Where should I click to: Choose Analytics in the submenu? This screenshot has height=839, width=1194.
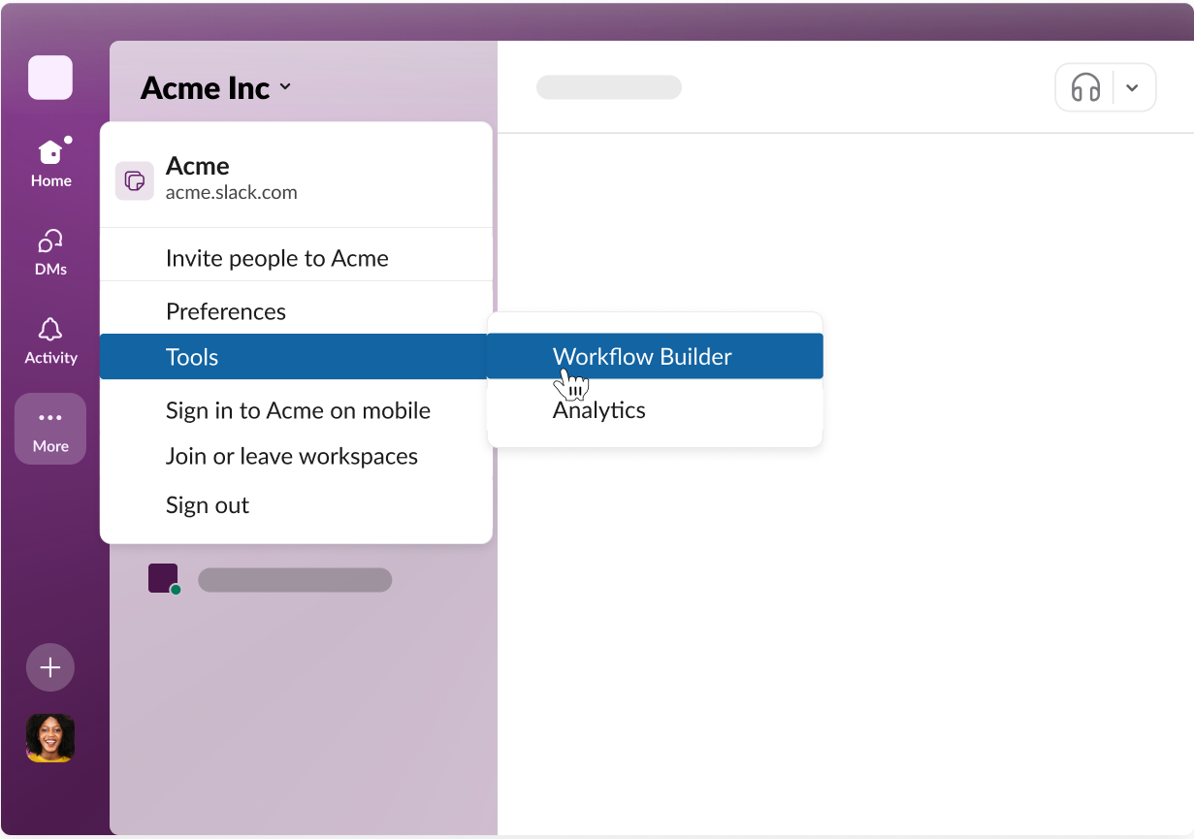click(x=655, y=410)
